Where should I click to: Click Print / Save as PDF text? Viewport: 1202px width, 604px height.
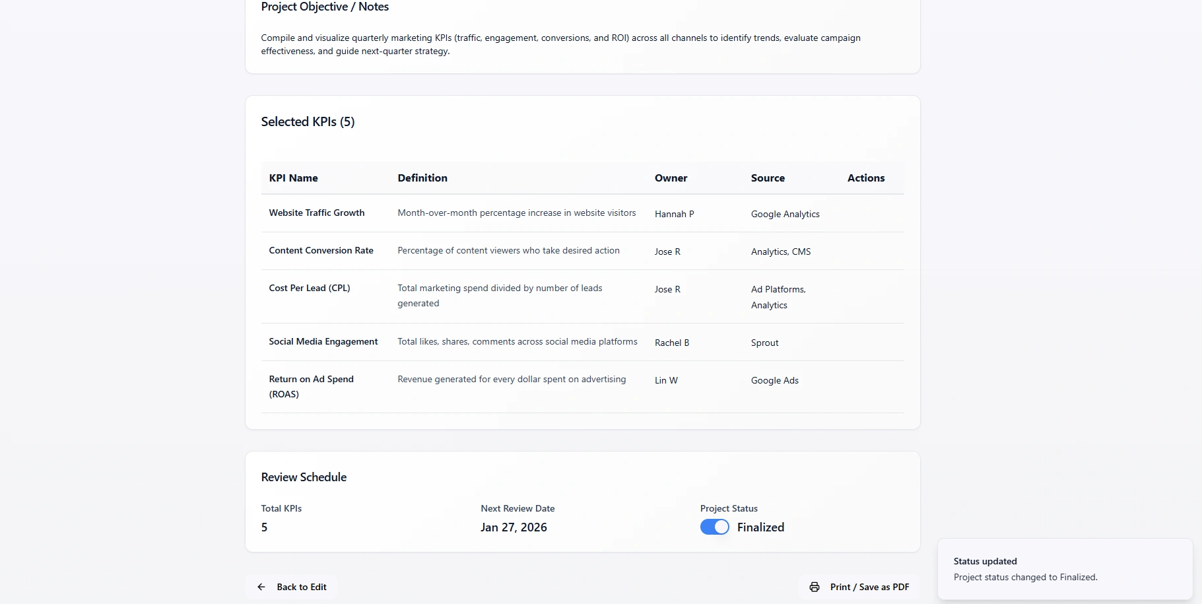(x=869, y=587)
